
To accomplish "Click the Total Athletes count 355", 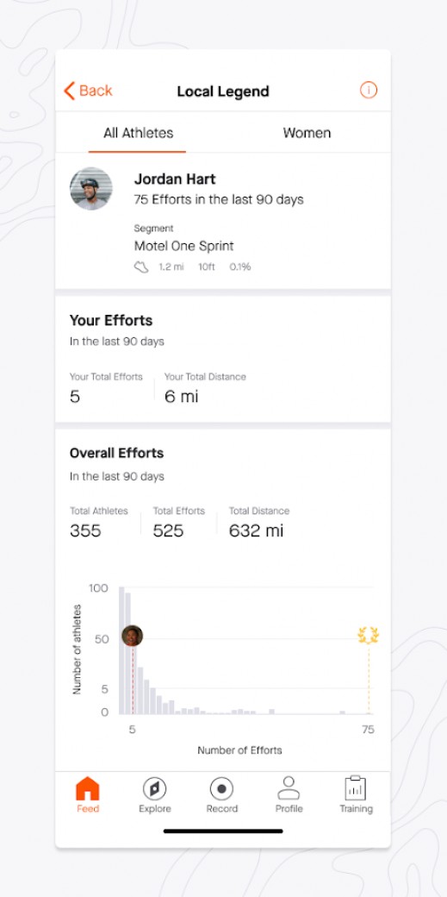I will coord(85,531).
